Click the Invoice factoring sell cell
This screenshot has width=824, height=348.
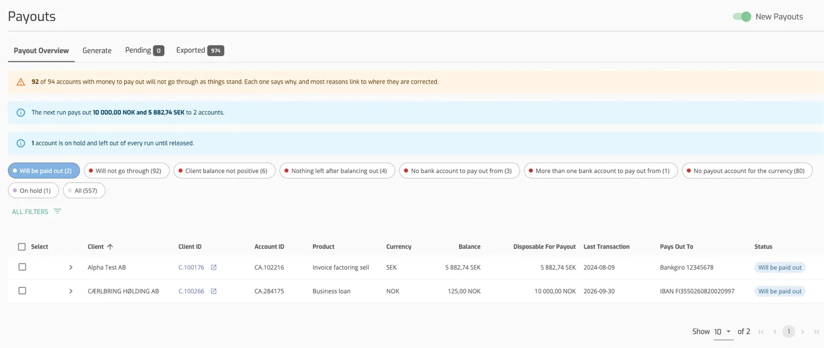point(340,267)
